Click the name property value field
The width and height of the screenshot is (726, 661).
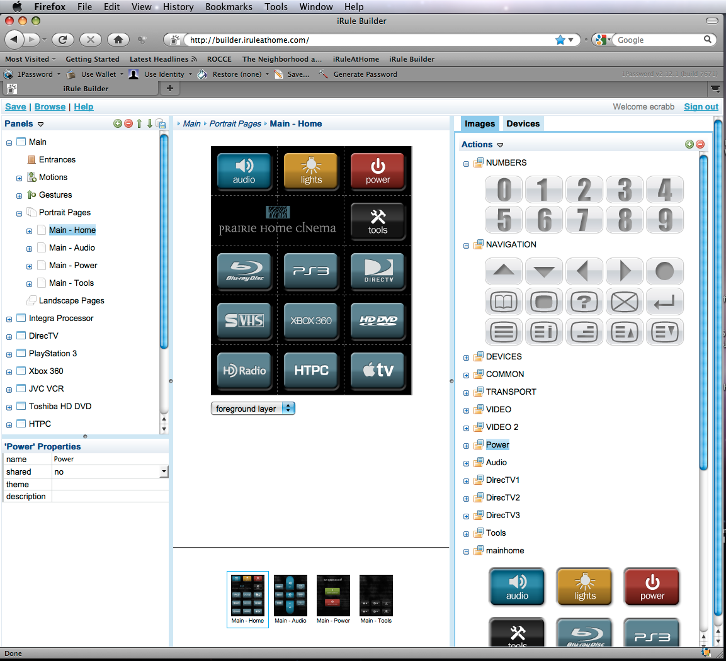[x=110, y=459]
